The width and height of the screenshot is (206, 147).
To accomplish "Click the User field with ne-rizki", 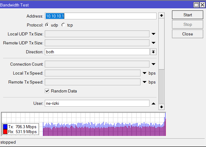I will 97,103.
